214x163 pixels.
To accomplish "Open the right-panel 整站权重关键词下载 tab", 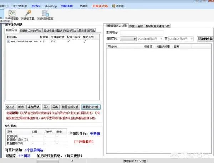I will (158, 26).
